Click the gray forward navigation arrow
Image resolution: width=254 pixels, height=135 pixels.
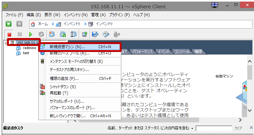19,24
